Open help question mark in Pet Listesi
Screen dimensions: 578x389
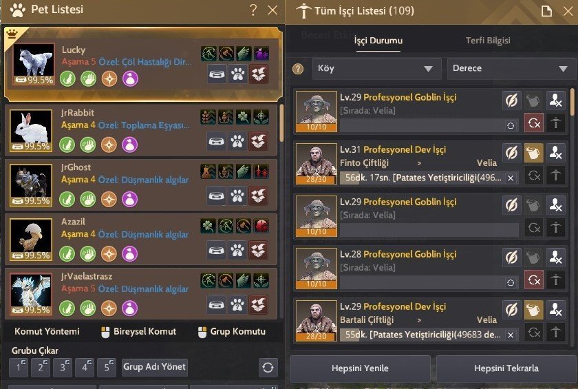pos(253,10)
